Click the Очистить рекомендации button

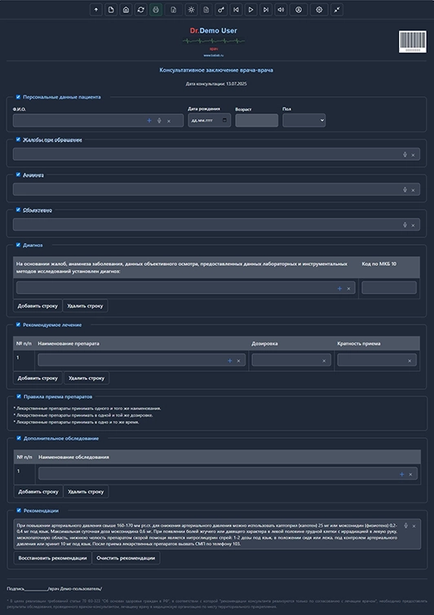[x=126, y=558]
